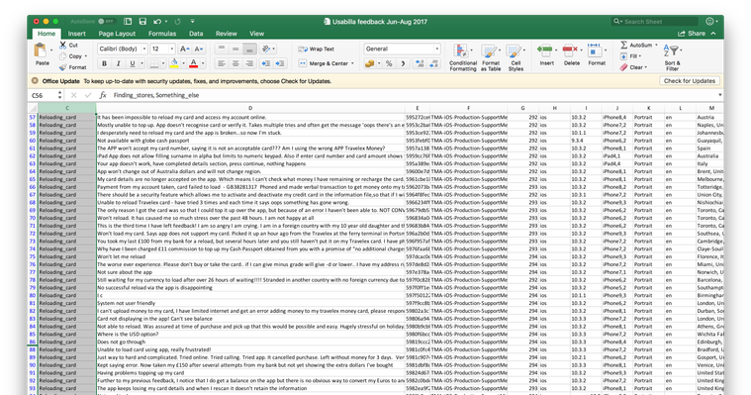The image size is (751, 395).
Task: Click the Paste clipboard icon
Action: tap(41, 50)
